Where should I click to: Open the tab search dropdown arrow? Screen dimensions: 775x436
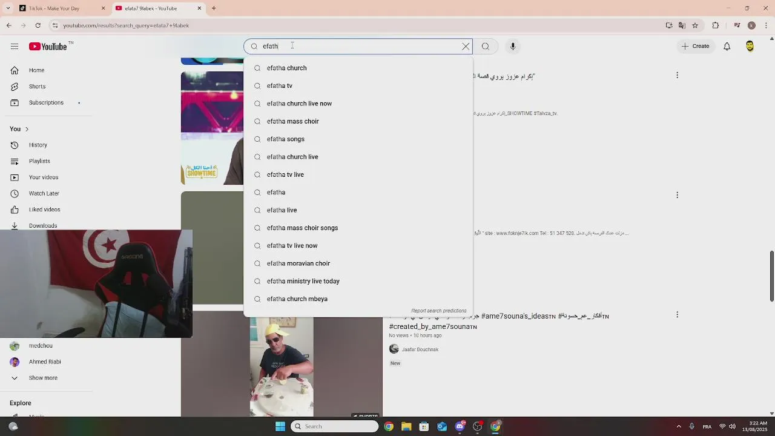point(8,8)
